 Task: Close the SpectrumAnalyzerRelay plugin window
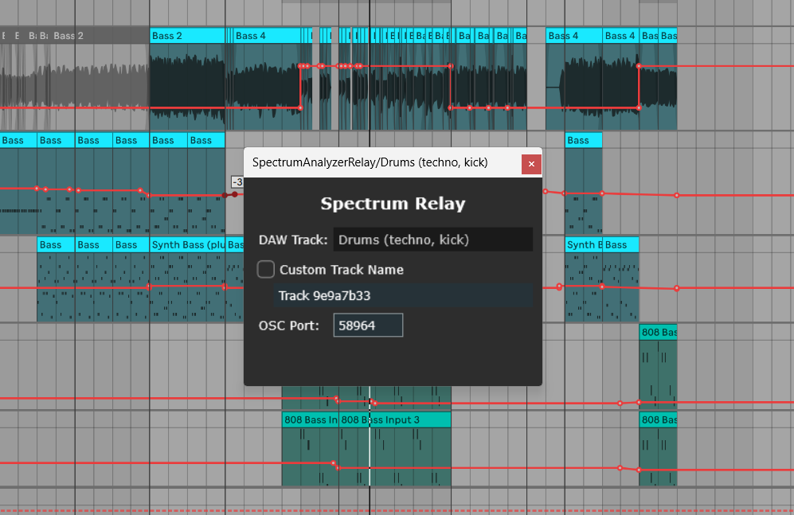click(x=531, y=164)
